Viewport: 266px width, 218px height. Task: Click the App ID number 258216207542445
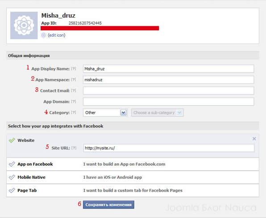pos(85,23)
